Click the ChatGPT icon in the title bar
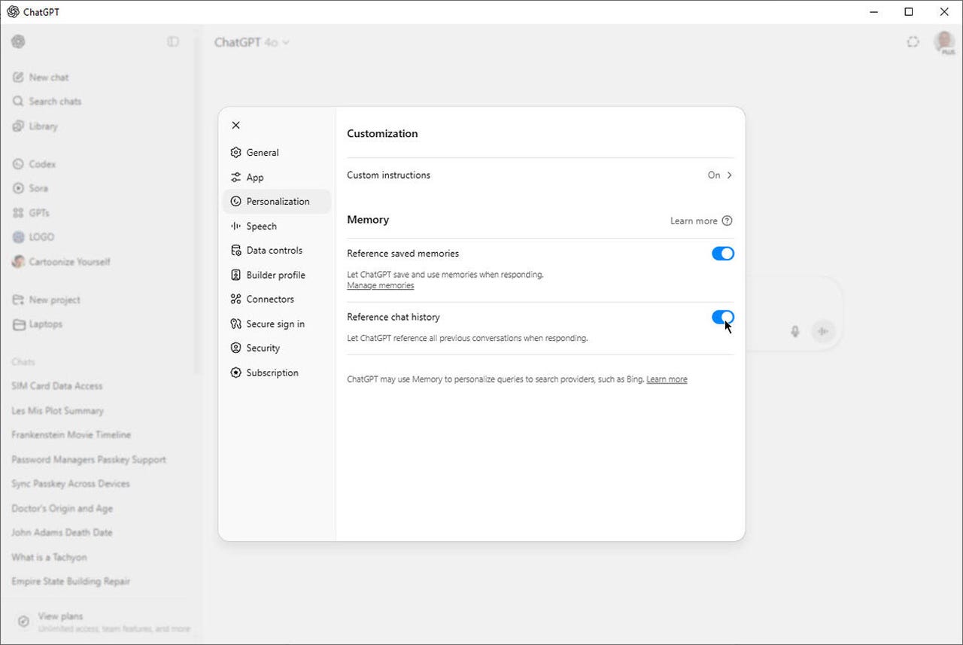Viewport: 963px width, 645px height. (13, 11)
